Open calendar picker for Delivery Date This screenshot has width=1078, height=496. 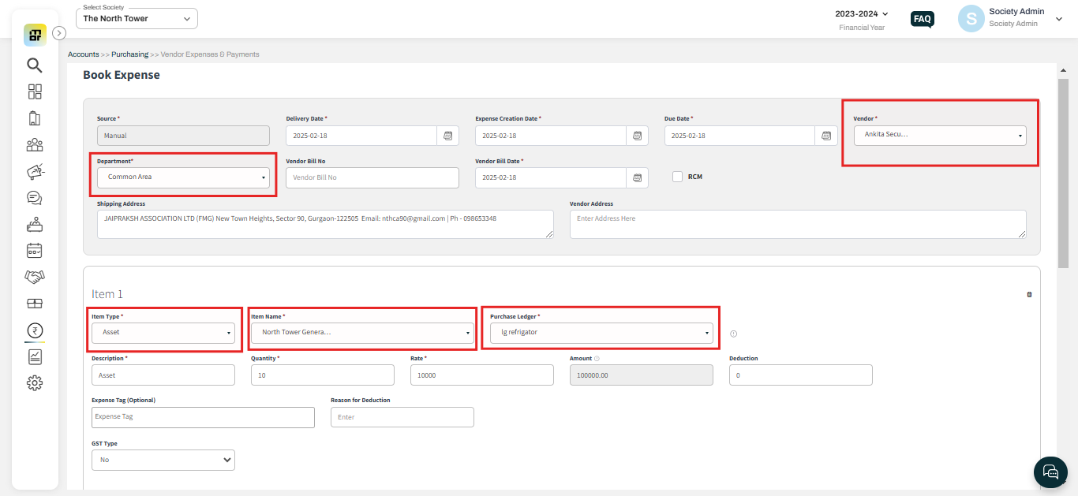(x=447, y=136)
